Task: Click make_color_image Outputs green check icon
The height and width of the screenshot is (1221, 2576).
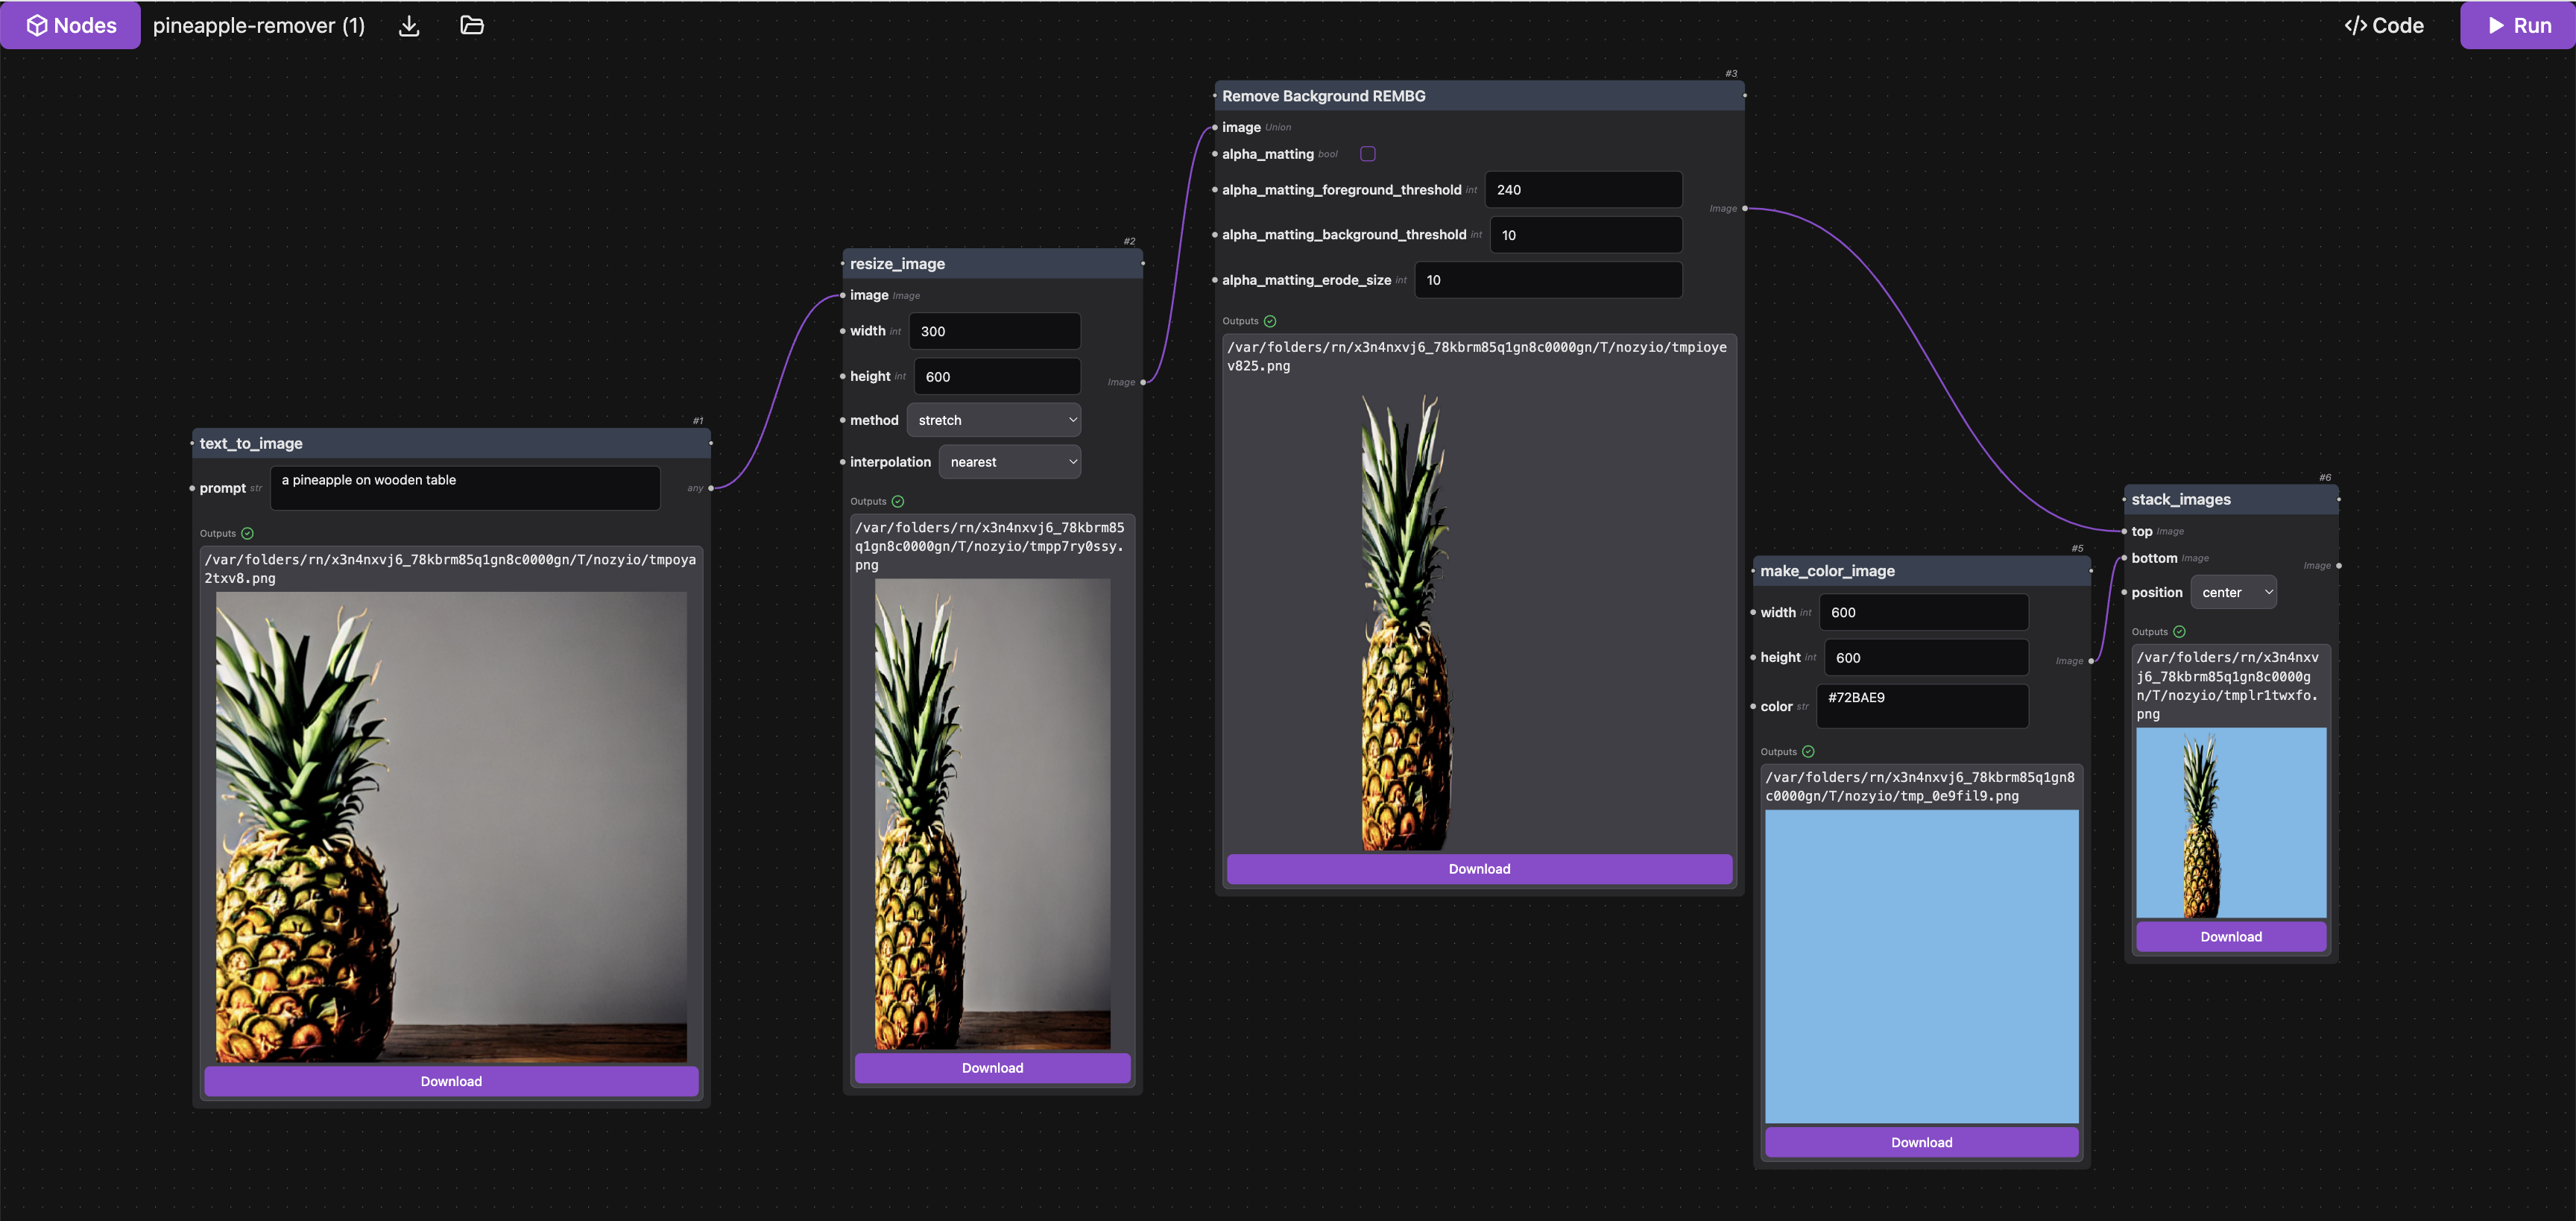Action: pos(1808,752)
